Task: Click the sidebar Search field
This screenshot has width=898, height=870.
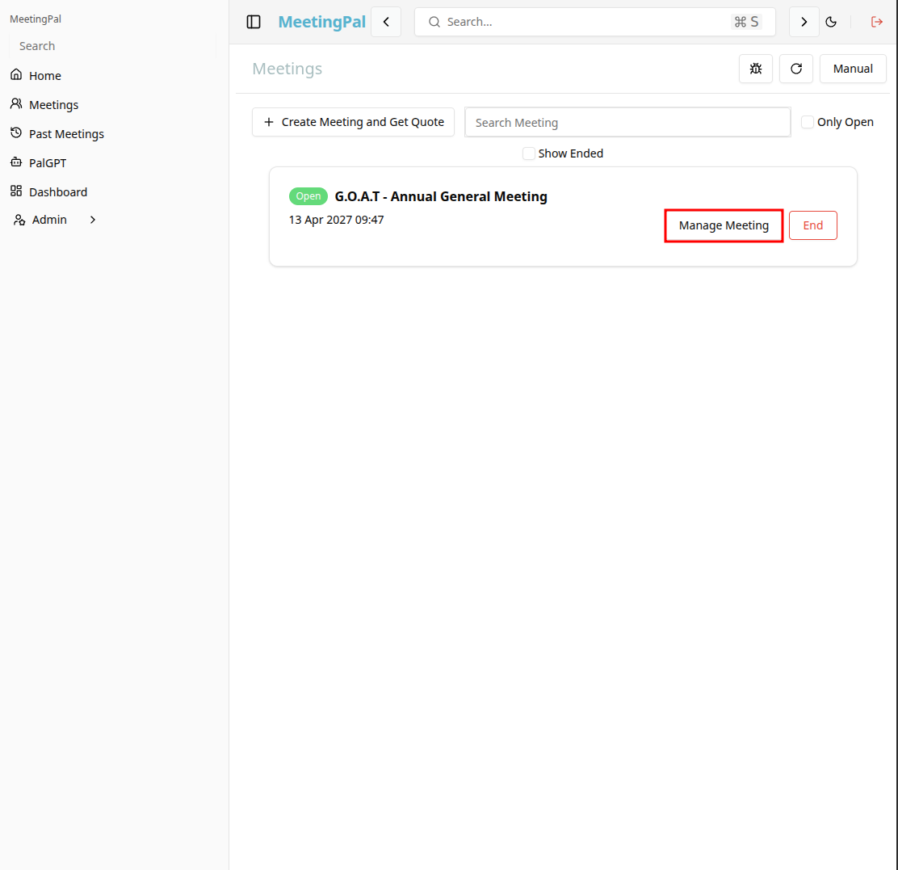Action: coord(112,46)
